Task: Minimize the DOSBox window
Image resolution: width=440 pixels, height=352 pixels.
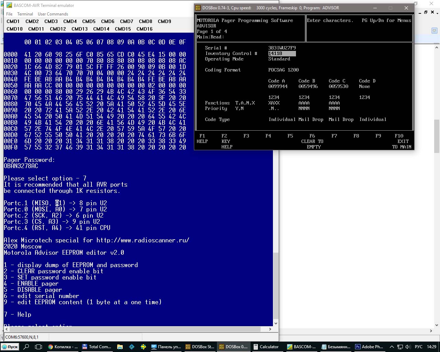Action: tap(375, 8)
